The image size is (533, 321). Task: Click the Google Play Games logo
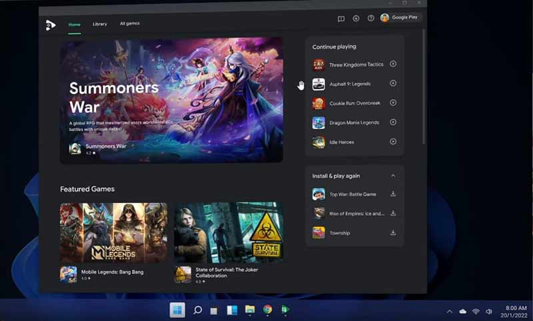(x=51, y=25)
